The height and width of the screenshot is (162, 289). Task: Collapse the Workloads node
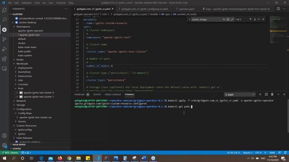coord(14,64)
